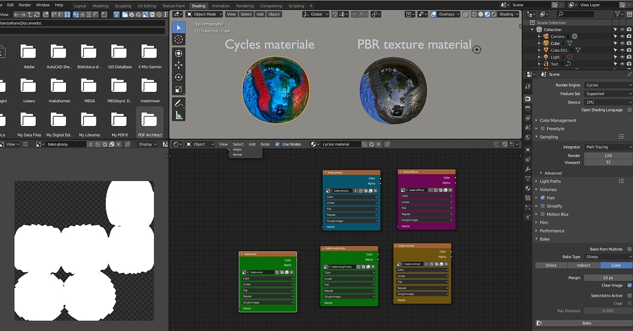
Task: Open the Feature Set dropdown
Action: pyautogui.click(x=608, y=94)
